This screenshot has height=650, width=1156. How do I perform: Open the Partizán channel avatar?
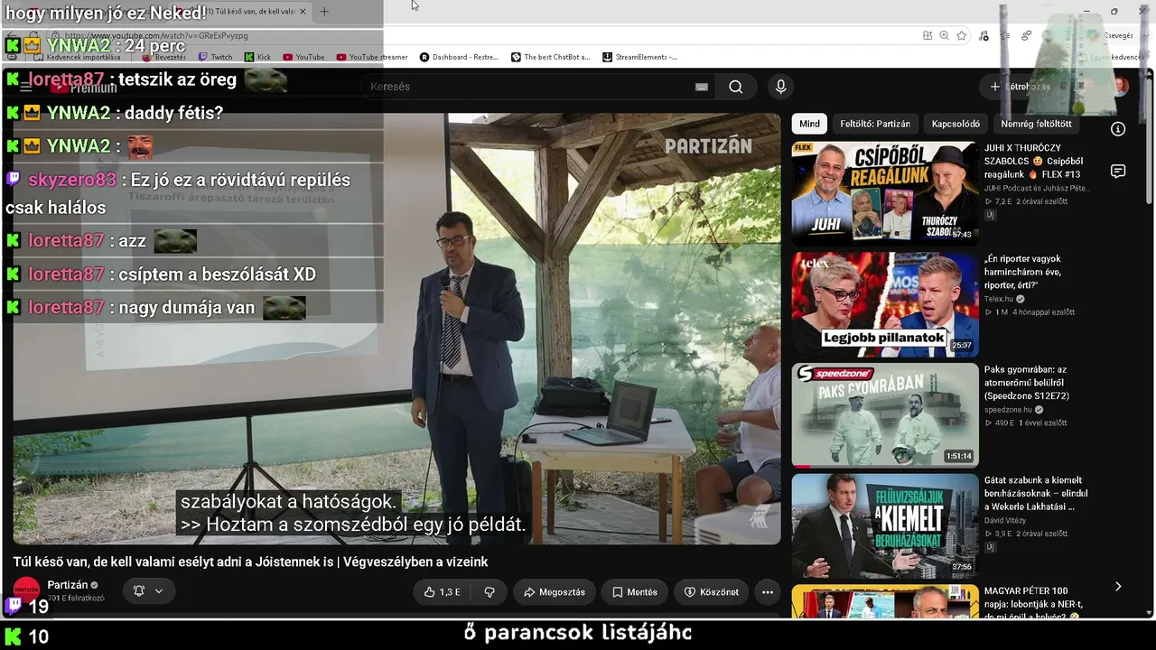point(26,590)
